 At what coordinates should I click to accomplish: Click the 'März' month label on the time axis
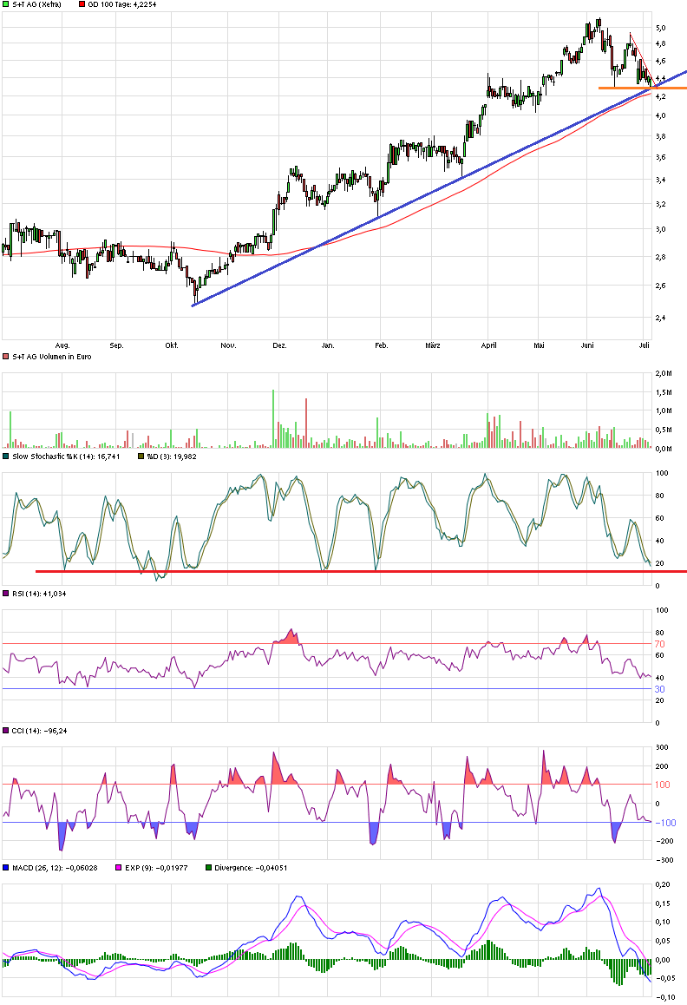432,345
